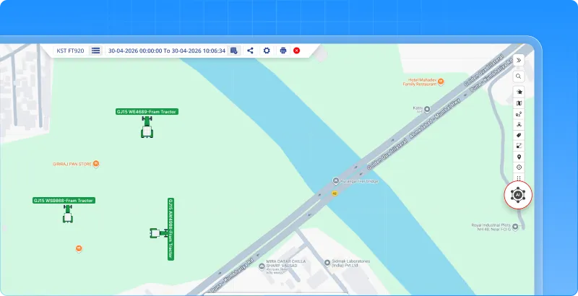Open the calendar date-range picker icon
578x296 pixels.
click(233, 51)
